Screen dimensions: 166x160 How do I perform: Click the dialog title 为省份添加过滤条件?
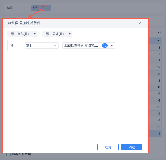(24, 23)
